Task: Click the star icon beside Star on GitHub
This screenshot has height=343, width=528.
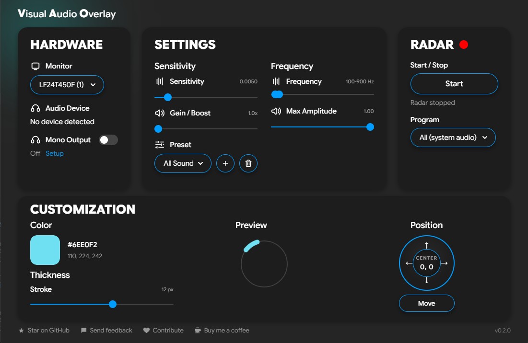Action: (x=21, y=331)
